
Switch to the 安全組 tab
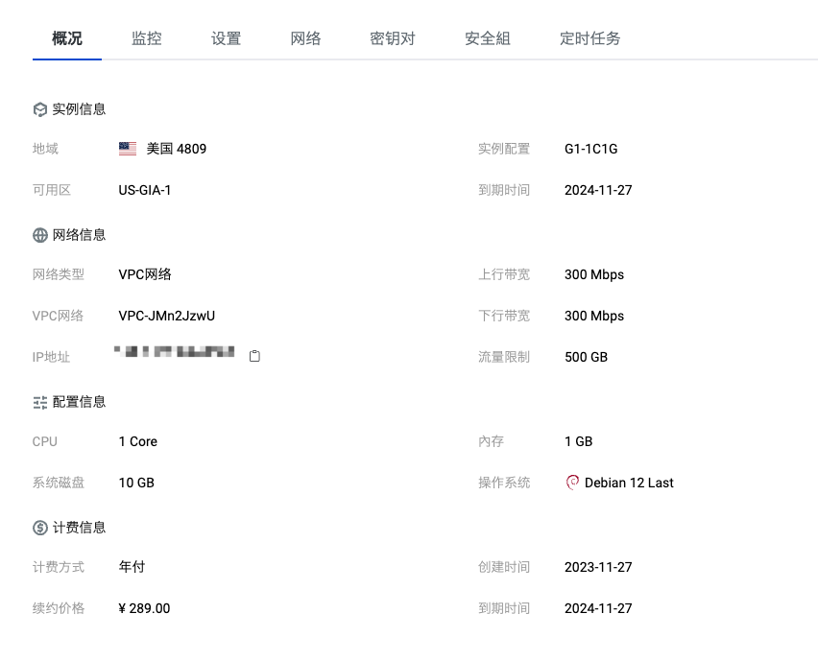coord(488,38)
